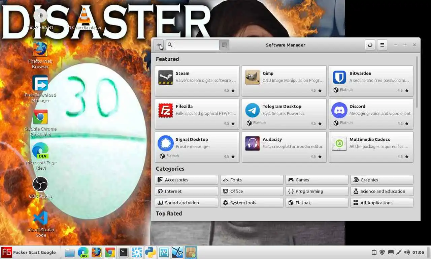Open the system monitor taskbar icon
Screen dimensions: 431x259
(164, 252)
